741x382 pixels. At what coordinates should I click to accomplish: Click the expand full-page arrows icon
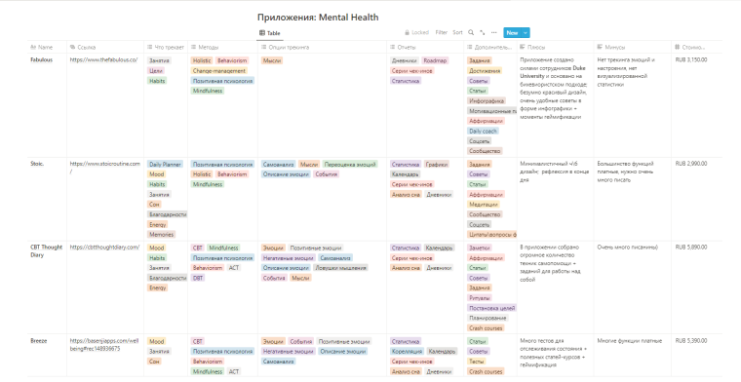click(482, 32)
